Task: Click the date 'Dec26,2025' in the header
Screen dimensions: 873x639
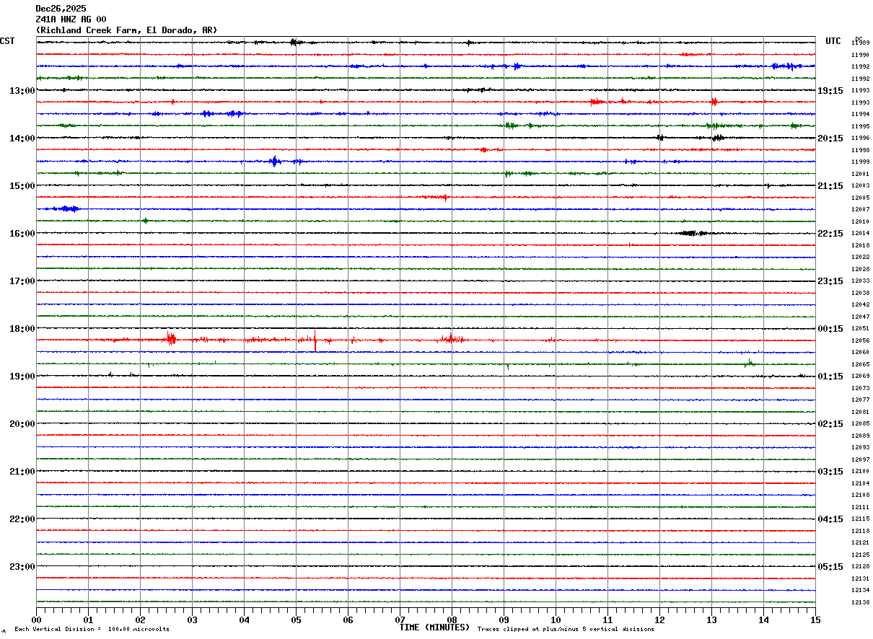Action: coord(61,9)
